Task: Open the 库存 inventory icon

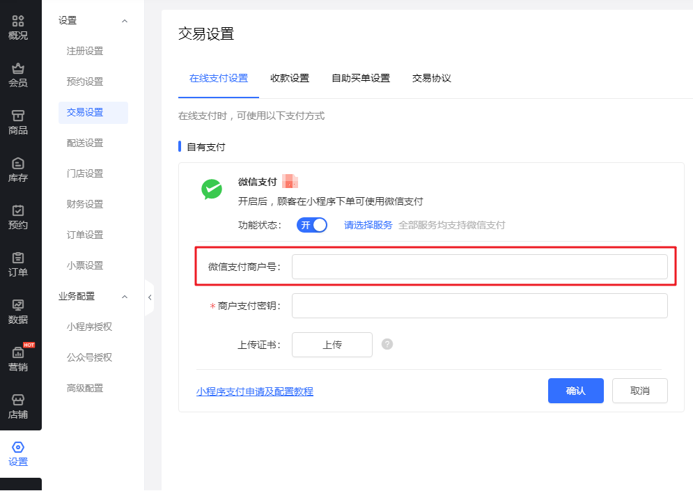Action: tap(18, 163)
